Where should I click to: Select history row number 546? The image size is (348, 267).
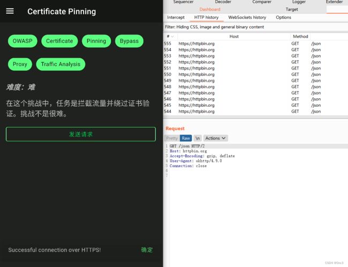click(x=256, y=99)
